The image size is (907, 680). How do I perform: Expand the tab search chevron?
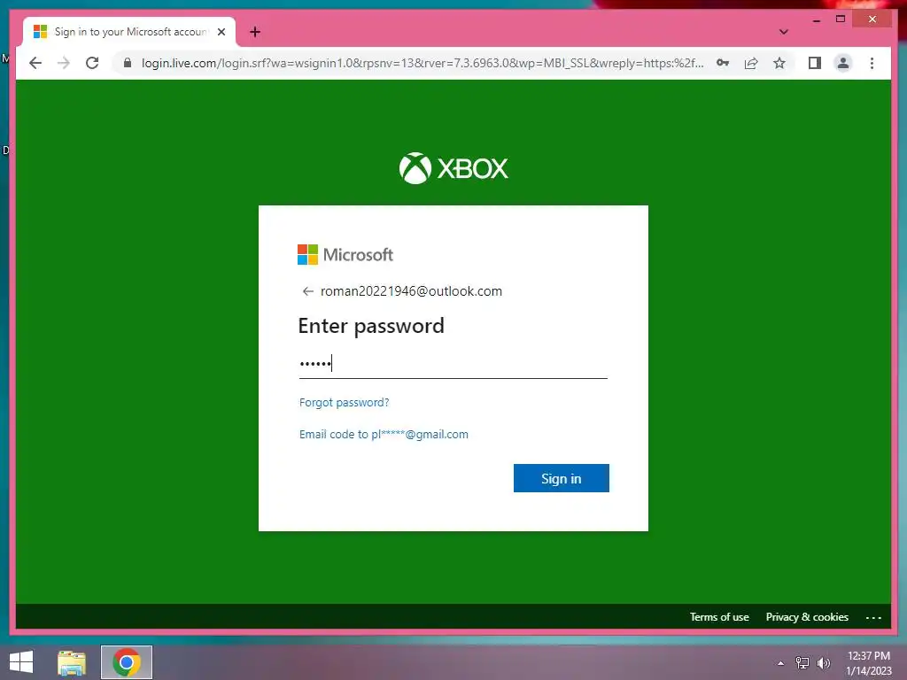click(x=783, y=32)
